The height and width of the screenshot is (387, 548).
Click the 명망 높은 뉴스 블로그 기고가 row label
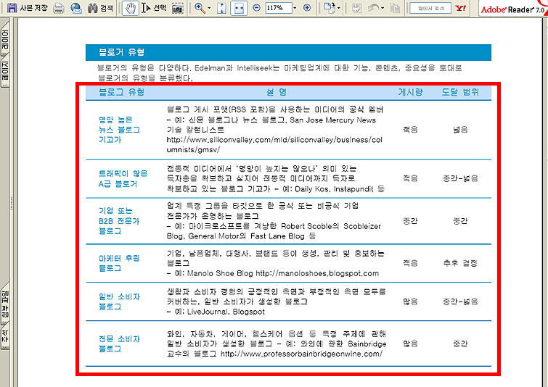[x=119, y=130]
